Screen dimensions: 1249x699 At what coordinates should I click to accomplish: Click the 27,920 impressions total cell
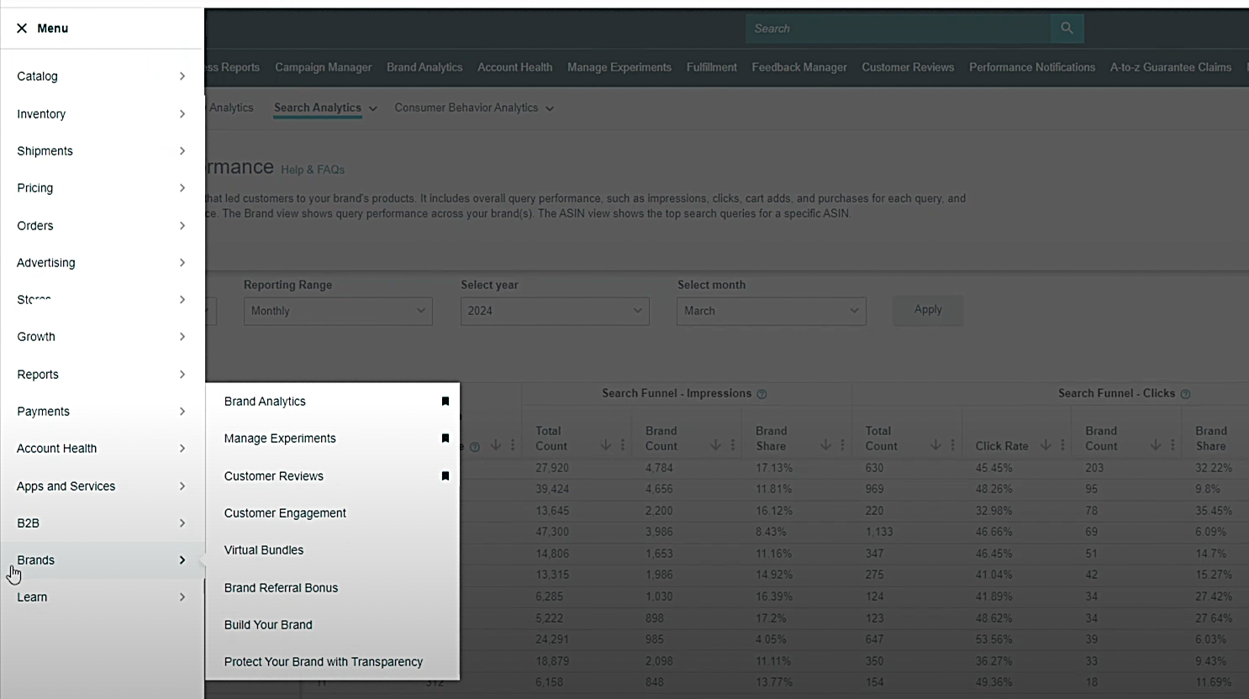click(x=552, y=468)
